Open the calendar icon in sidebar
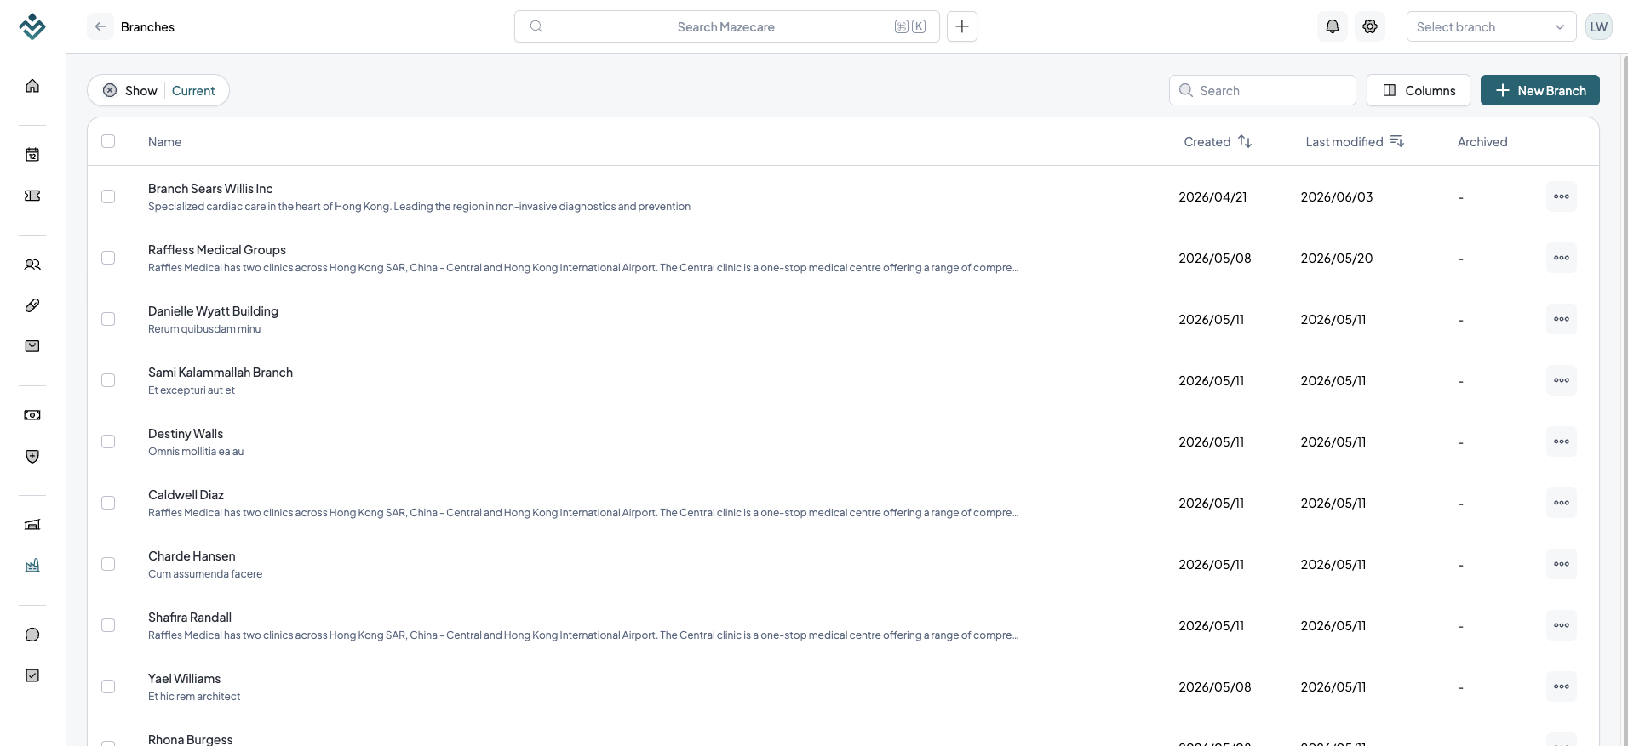This screenshot has width=1628, height=746. pos(32,155)
